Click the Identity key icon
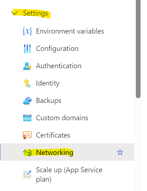The image size is (147, 191). click(27, 83)
